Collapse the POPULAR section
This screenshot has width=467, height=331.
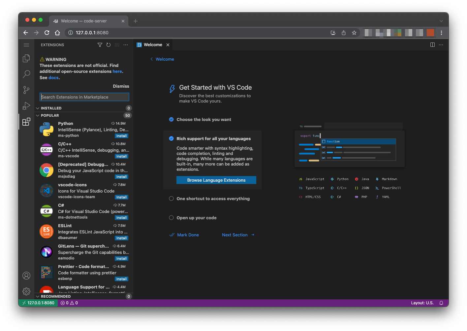click(x=84, y=115)
